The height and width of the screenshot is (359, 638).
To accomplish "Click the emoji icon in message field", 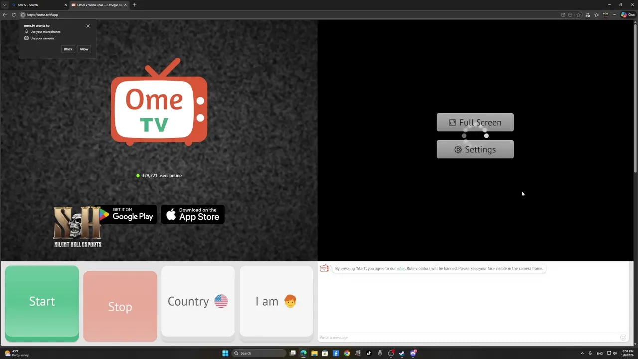I will click(x=623, y=338).
